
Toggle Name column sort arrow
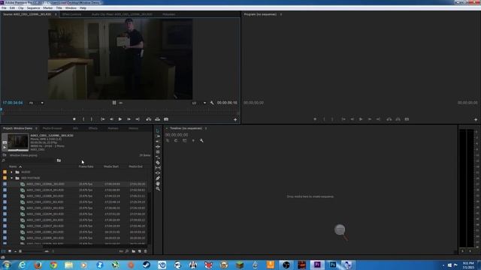pos(20,166)
